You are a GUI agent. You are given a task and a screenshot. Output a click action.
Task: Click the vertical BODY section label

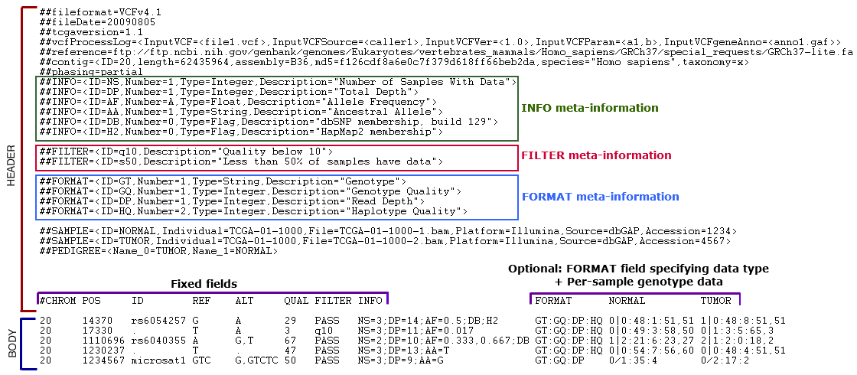(11, 341)
